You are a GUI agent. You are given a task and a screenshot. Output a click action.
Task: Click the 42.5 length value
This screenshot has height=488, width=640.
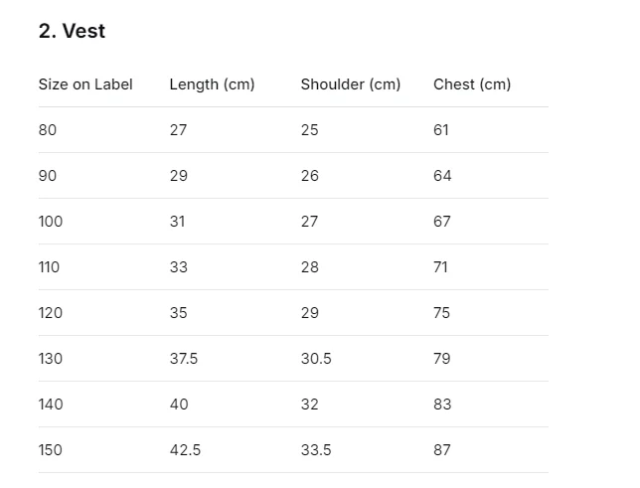[185, 450]
